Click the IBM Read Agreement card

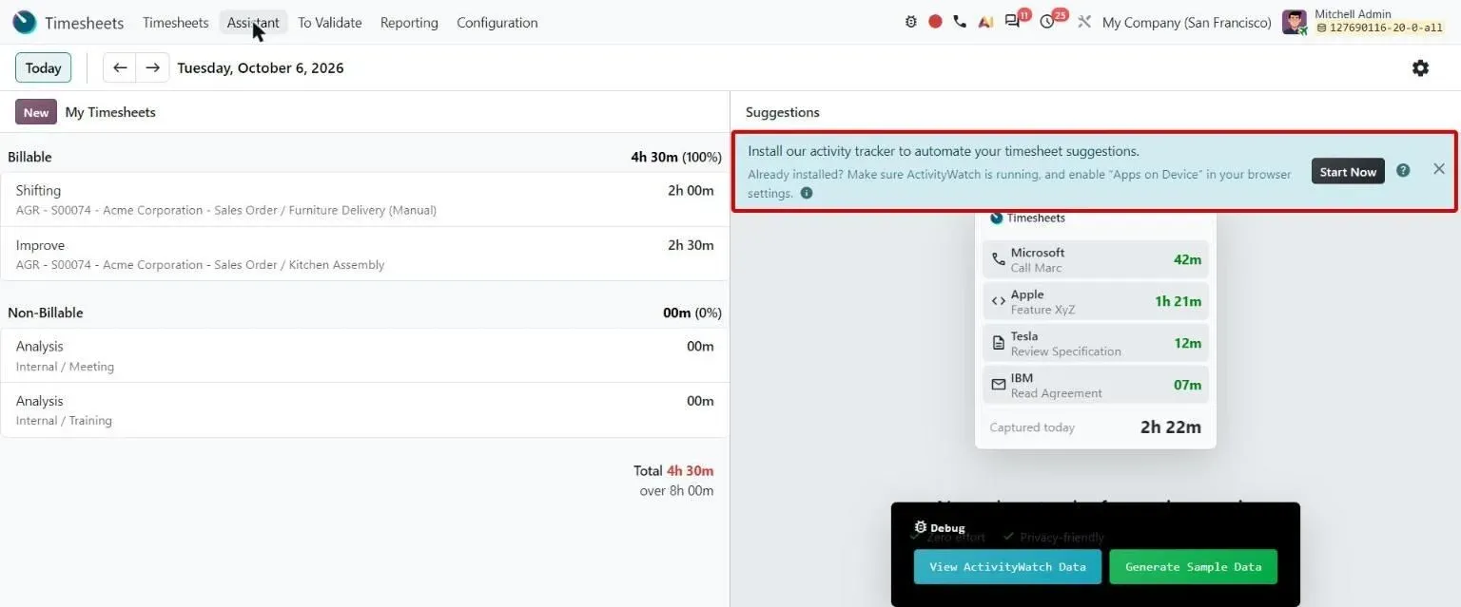click(1096, 385)
